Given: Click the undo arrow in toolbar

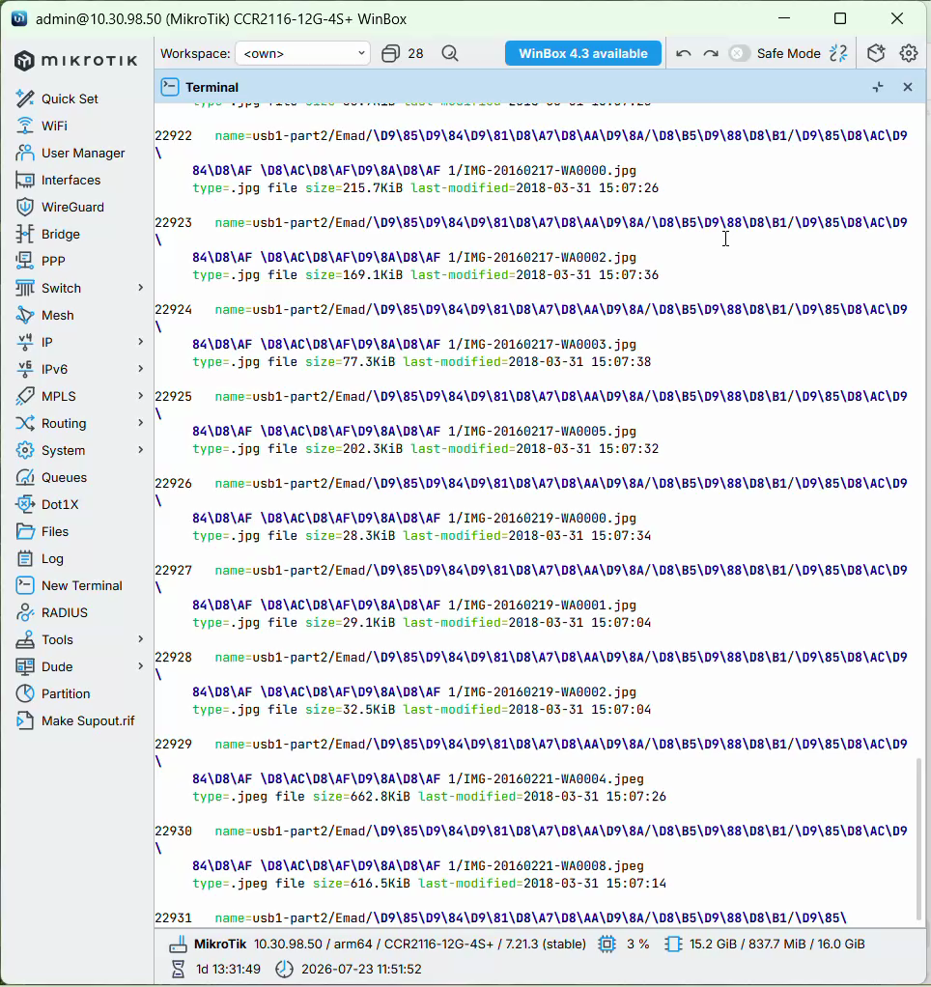Looking at the screenshot, I should point(683,53).
